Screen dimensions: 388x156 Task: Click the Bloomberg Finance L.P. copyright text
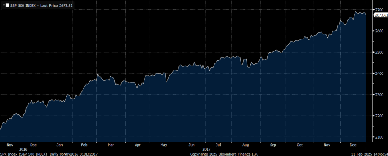(219, 154)
